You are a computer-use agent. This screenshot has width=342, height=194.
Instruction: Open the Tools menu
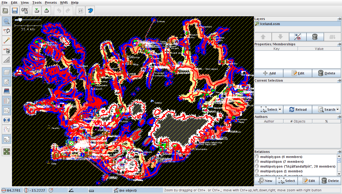click(37, 3)
